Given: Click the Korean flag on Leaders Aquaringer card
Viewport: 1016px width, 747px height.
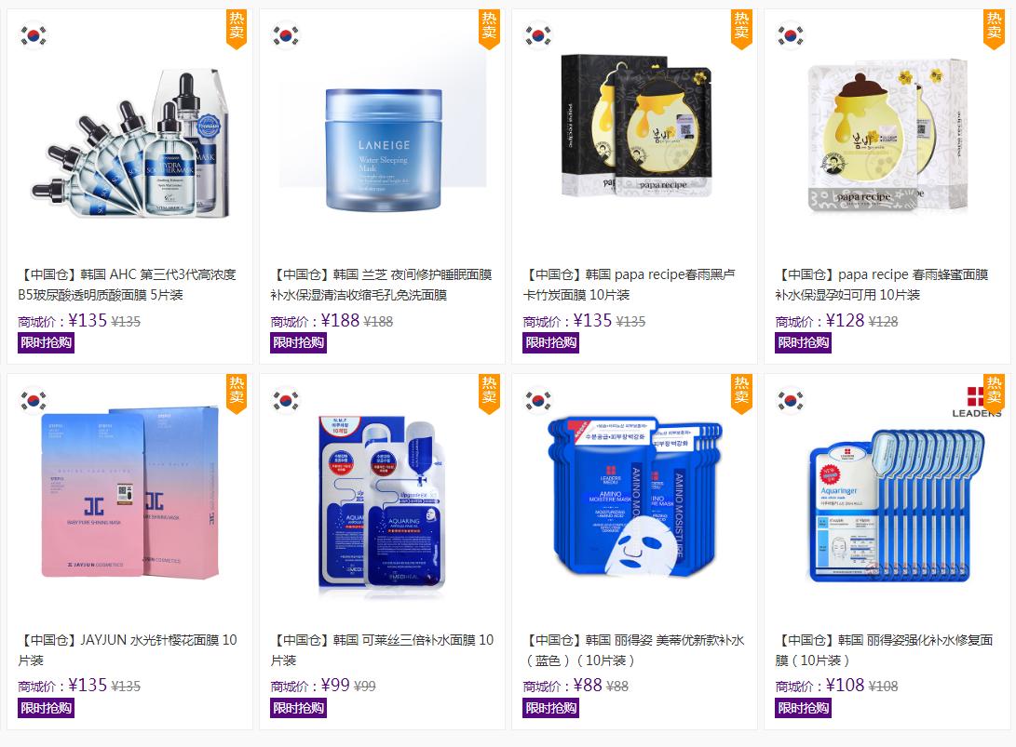Looking at the screenshot, I should click(x=791, y=400).
